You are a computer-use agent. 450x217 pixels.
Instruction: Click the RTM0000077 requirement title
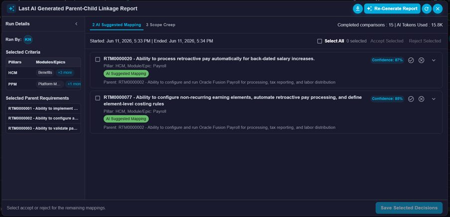233,101
